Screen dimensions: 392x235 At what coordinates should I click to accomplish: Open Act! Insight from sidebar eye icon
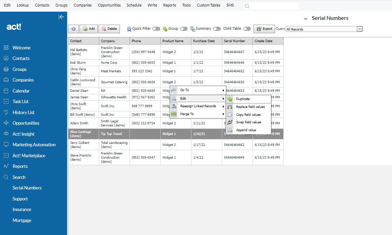(x=6, y=134)
